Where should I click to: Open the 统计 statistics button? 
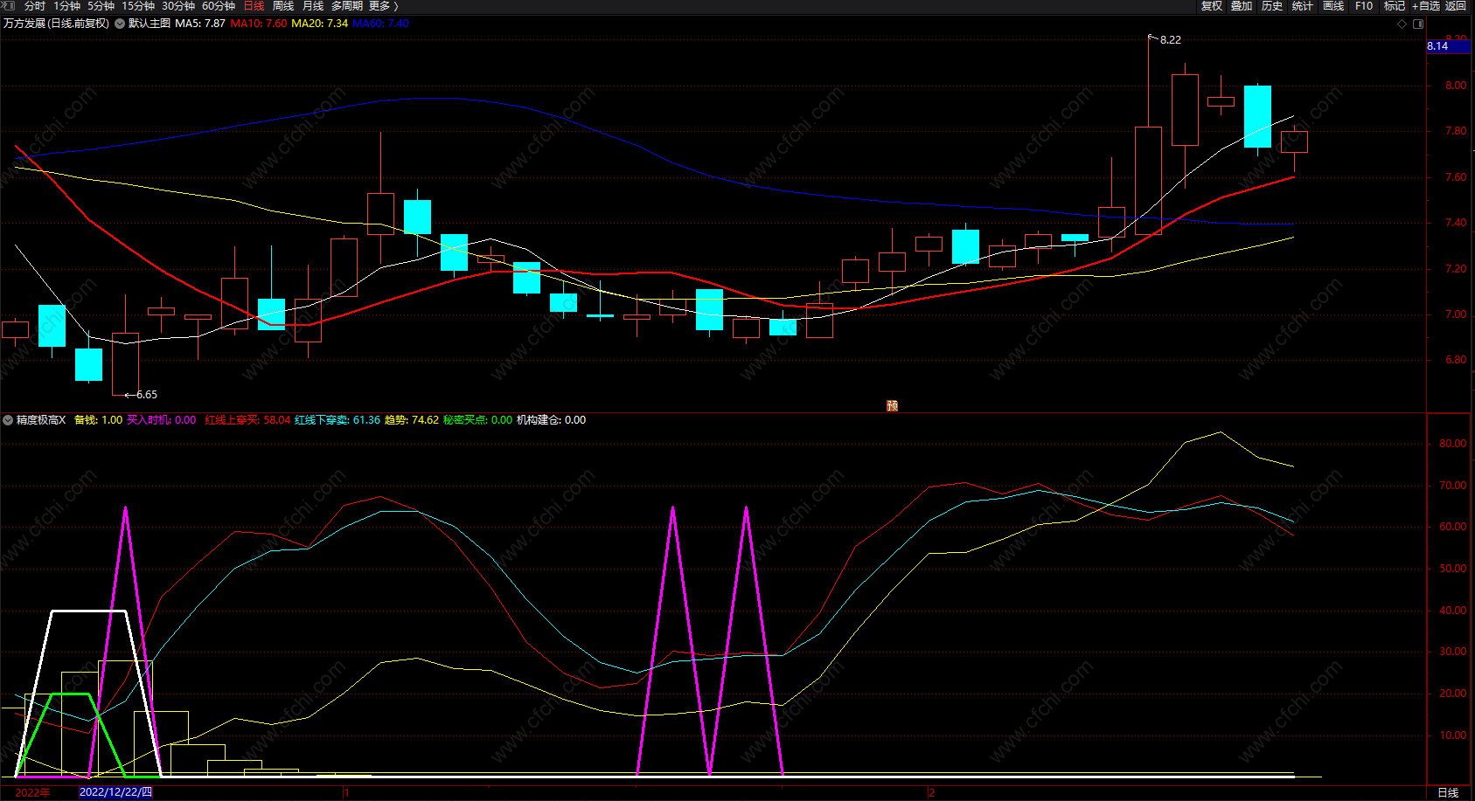[1303, 6]
